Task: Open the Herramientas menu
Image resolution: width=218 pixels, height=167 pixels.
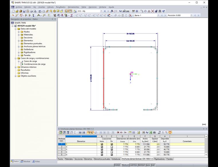Action: point(73,7)
